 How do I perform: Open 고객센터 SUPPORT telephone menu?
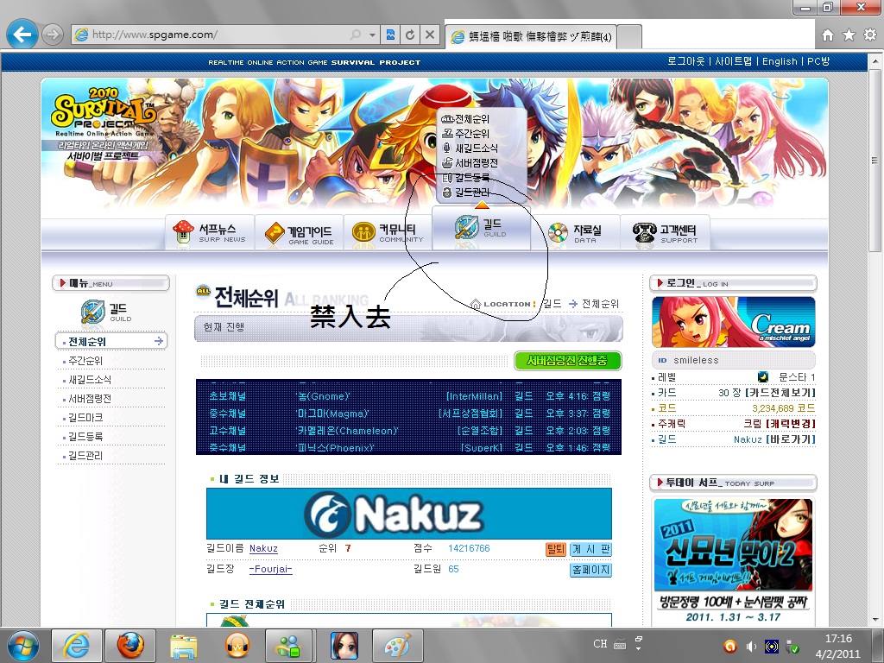point(666,233)
